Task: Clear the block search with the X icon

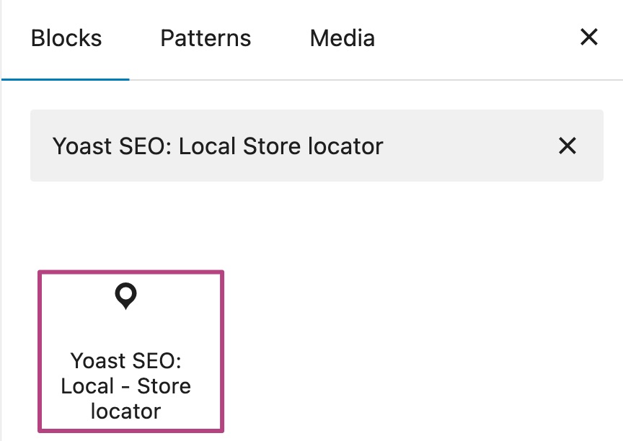Action: (x=567, y=146)
